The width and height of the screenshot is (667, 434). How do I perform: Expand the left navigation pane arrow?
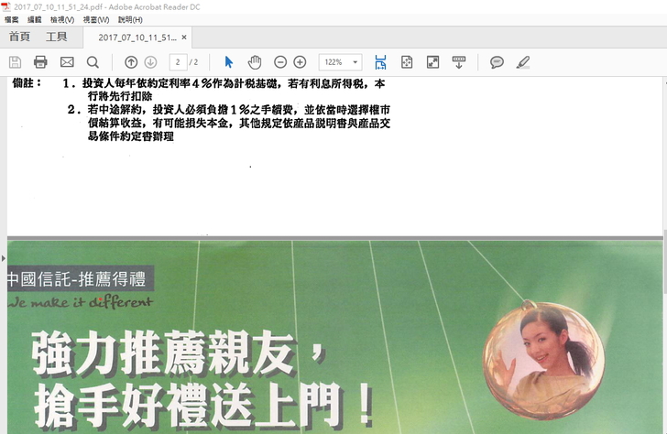click(x=4, y=258)
